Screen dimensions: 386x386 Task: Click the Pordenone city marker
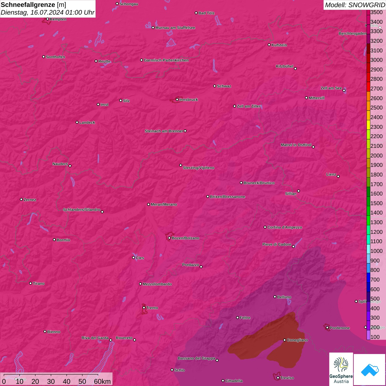pyautogui.click(x=327, y=328)
